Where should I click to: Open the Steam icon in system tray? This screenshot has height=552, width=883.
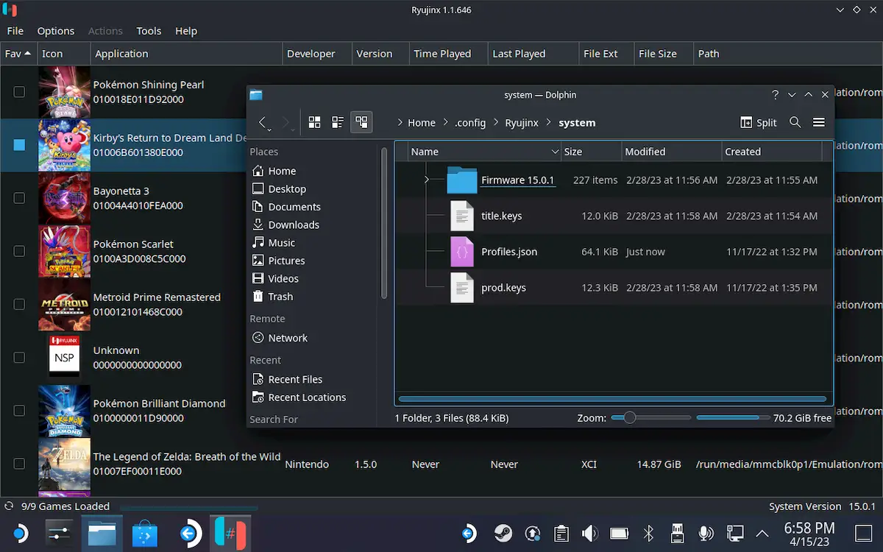point(504,534)
